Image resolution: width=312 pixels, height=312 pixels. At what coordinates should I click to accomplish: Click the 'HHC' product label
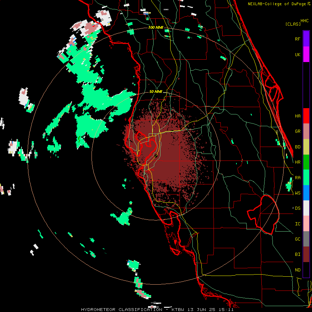click(305, 21)
